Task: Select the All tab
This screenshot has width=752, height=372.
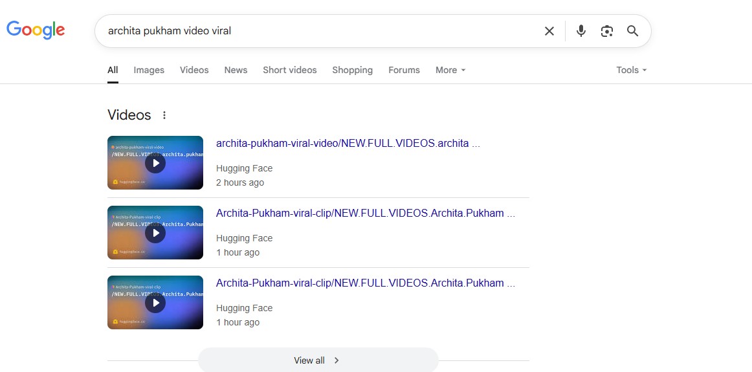Action: pos(113,70)
